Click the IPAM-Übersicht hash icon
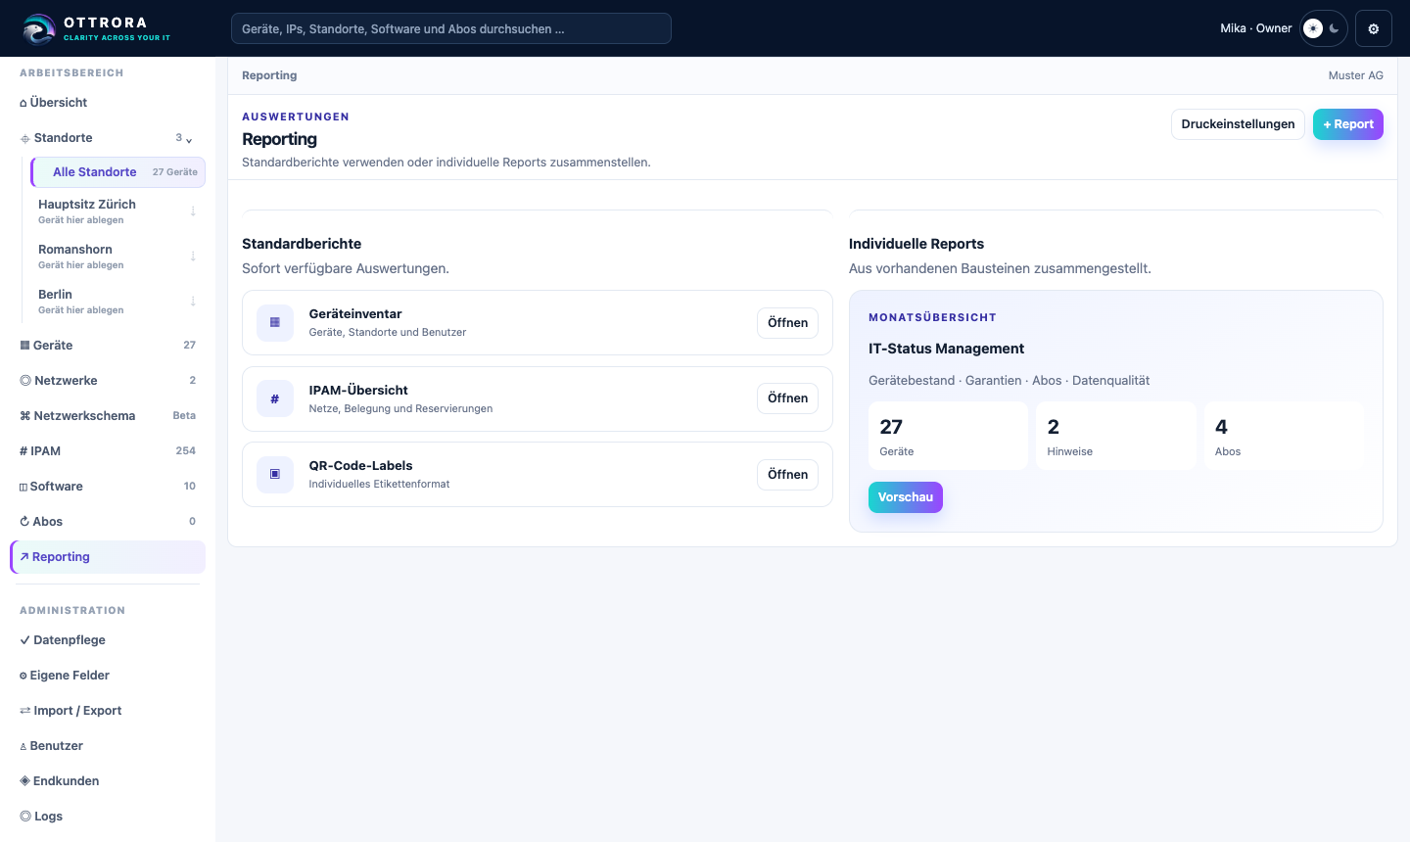Viewport: 1410px width, 842px height. click(x=275, y=398)
